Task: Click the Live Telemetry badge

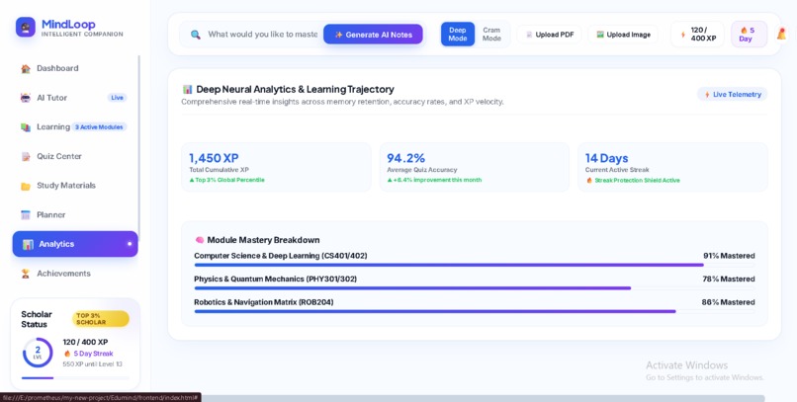Action: pos(733,95)
